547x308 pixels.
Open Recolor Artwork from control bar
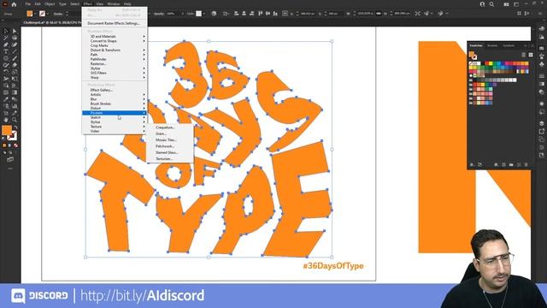tap(214, 14)
